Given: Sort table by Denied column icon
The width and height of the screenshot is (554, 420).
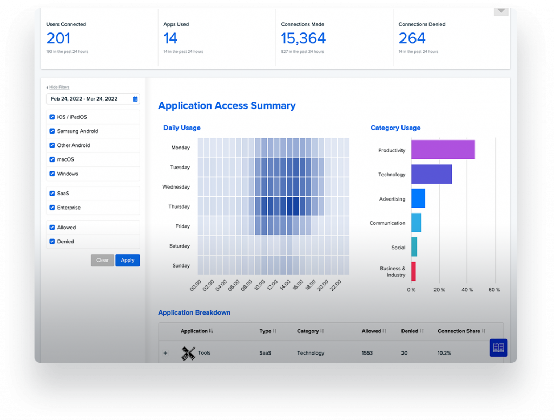Looking at the screenshot, I should point(421,331).
